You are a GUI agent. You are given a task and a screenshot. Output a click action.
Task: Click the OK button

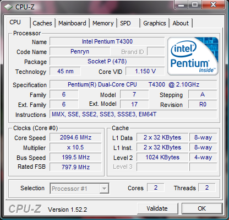coord(202,208)
